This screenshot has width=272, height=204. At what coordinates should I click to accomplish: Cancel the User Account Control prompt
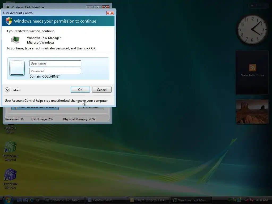102,90
